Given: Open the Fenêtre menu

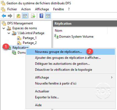Looking at the screenshot, I should 58,9.
